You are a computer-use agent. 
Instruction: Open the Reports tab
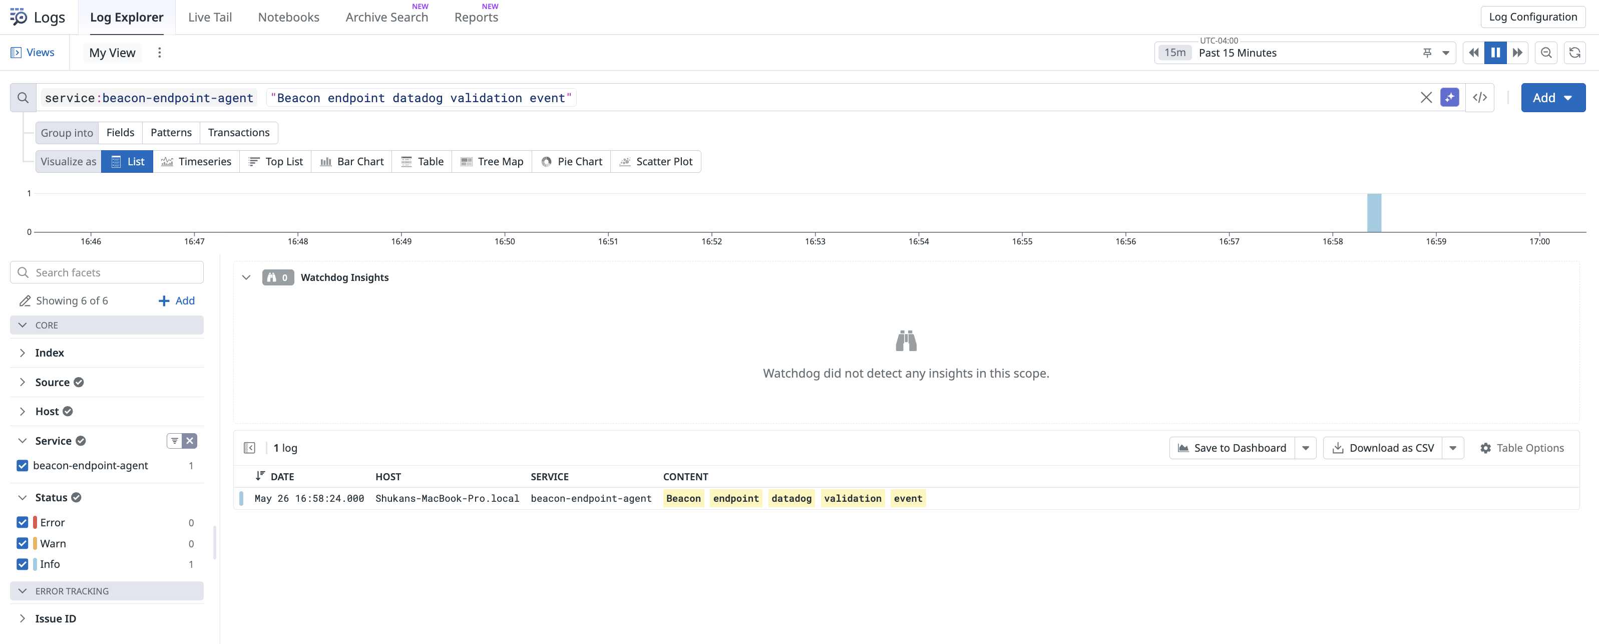tap(476, 18)
